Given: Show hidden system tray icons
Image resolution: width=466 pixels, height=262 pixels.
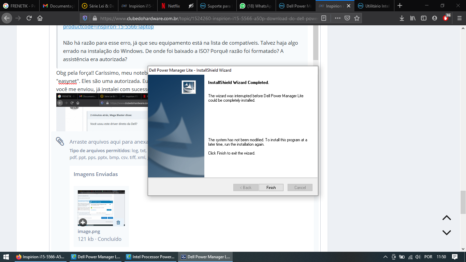Looking at the screenshot, I should [x=385, y=257].
